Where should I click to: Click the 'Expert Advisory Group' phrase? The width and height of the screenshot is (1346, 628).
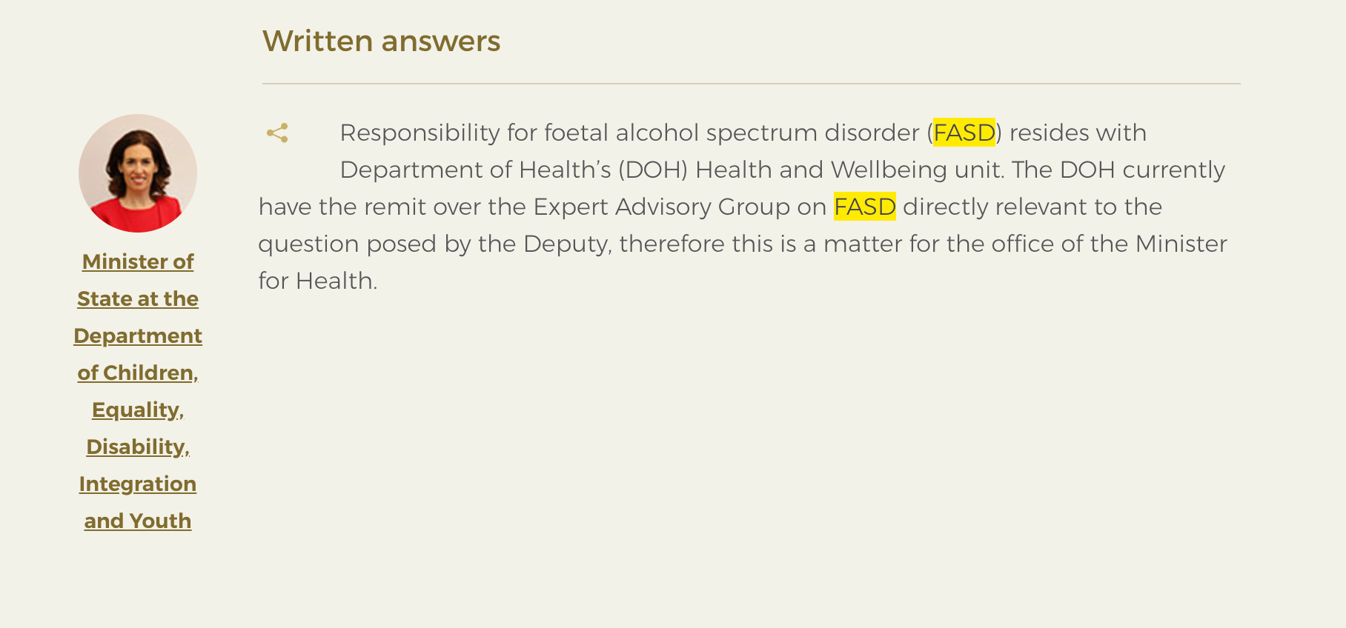[662, 207]
